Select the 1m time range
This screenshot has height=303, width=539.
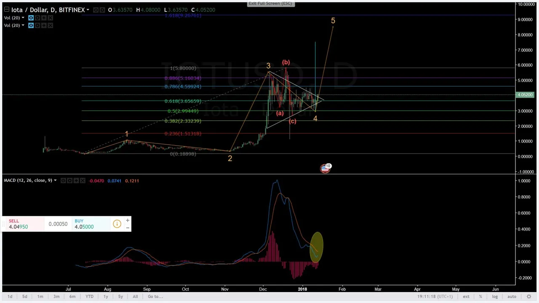point(40,297)
